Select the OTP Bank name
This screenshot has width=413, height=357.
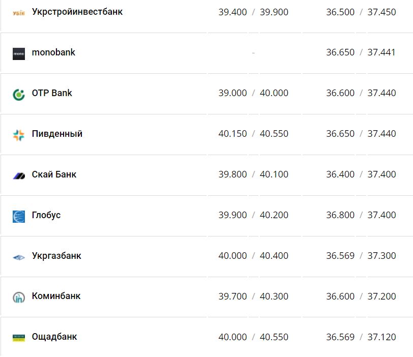[52, 93]
